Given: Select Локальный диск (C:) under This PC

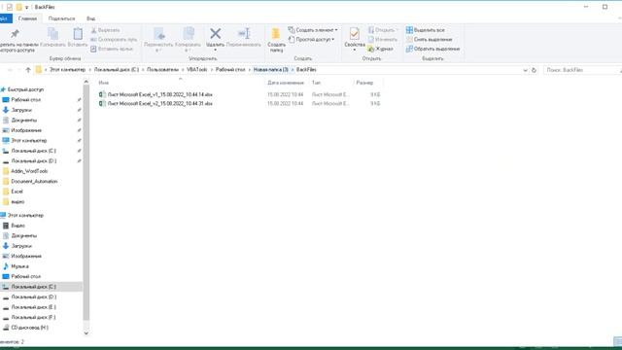Looking at the screenshot, I should 34,287.
